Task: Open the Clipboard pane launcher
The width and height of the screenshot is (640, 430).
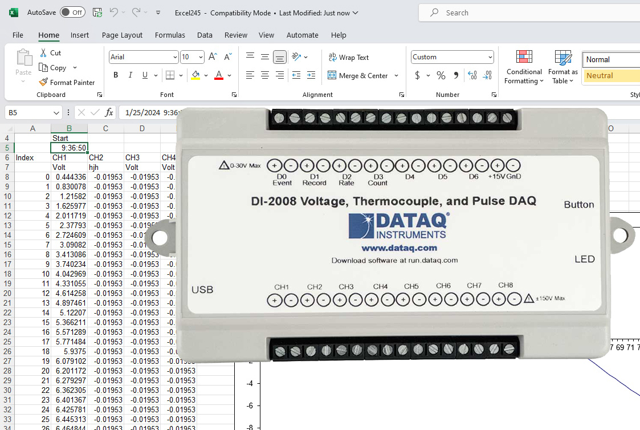Action: click(100, 95)
